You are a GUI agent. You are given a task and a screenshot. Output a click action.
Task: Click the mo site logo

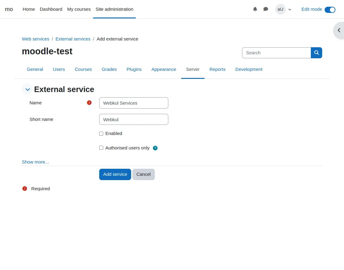pyautogui.click(x=9, y=9)
